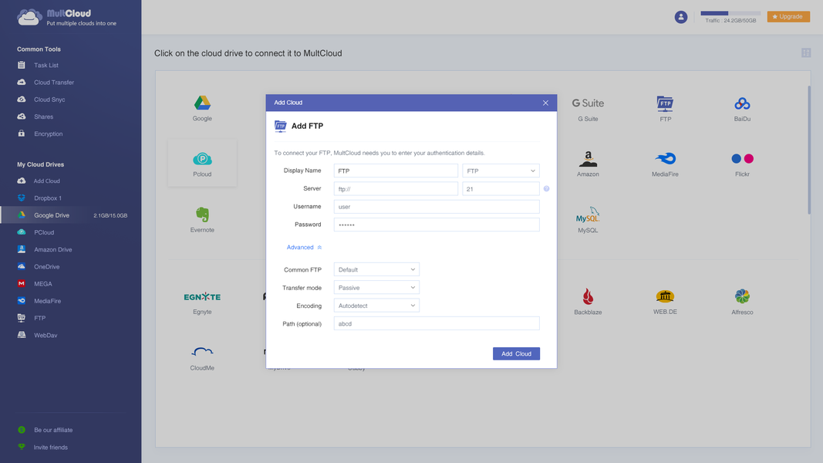
Task: Click the MultCloud logo
Action: pyautogui.click(x=66, y=17)
